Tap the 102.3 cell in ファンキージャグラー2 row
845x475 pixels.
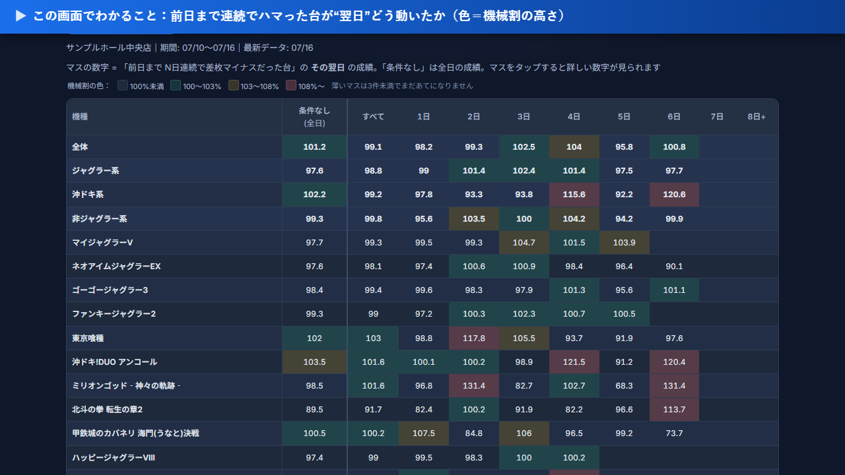[524, 314]
